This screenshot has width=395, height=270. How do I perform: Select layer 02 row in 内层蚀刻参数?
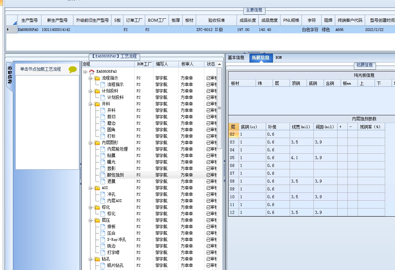tap(307, 134)
